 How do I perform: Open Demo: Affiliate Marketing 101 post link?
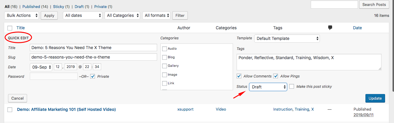pyautogui.click(x=66, y=109)
